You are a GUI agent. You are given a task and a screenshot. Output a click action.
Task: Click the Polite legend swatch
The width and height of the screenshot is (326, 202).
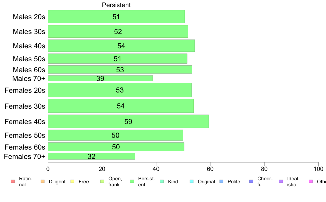(x=221, y=181)
